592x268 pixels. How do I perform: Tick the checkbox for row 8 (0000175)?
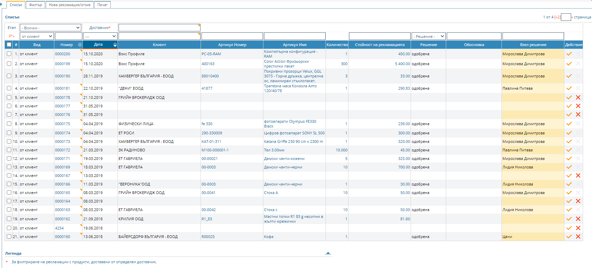pos(9,124)
